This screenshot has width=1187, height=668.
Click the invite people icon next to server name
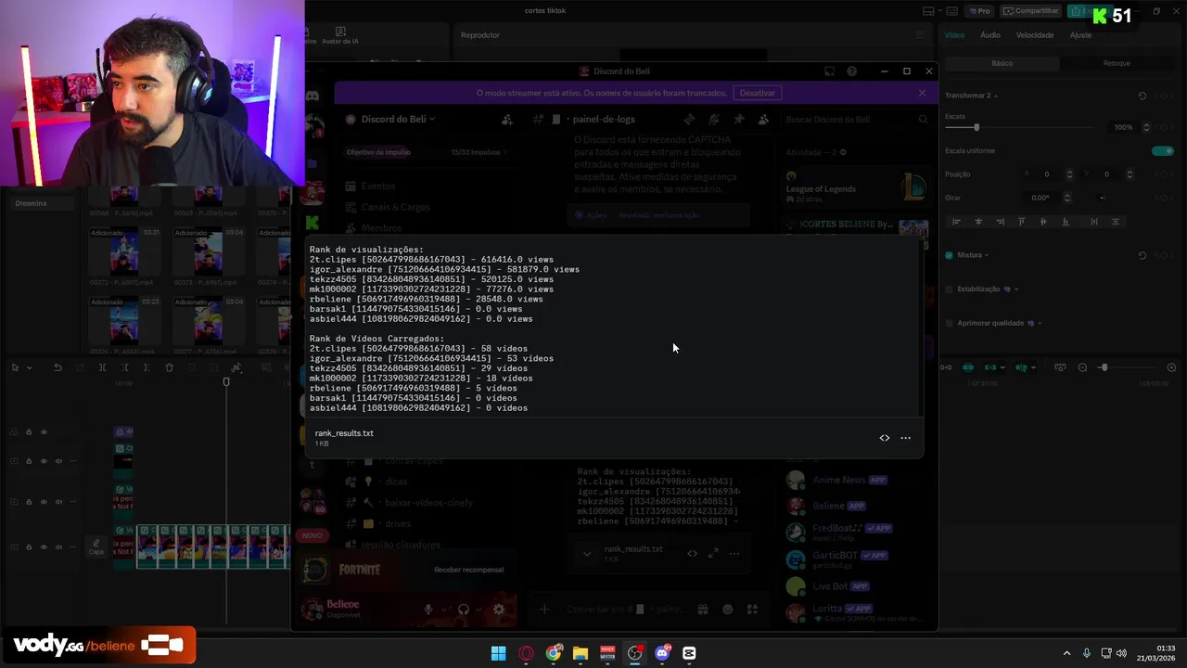pyautogui.click(x=507, y=120)
